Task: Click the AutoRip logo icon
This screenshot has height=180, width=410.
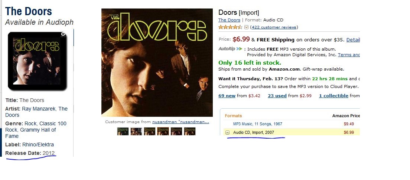Action: 230,49
